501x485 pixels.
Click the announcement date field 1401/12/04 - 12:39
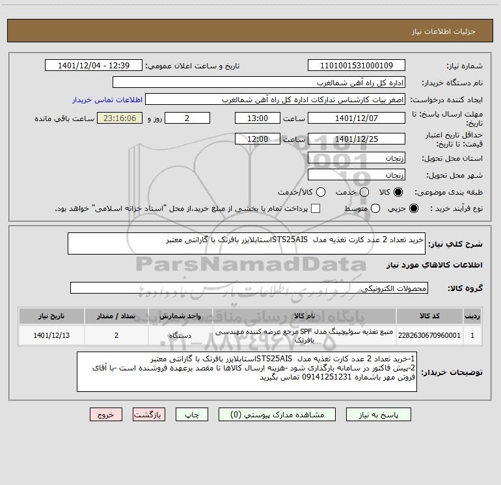click(94, 66)
